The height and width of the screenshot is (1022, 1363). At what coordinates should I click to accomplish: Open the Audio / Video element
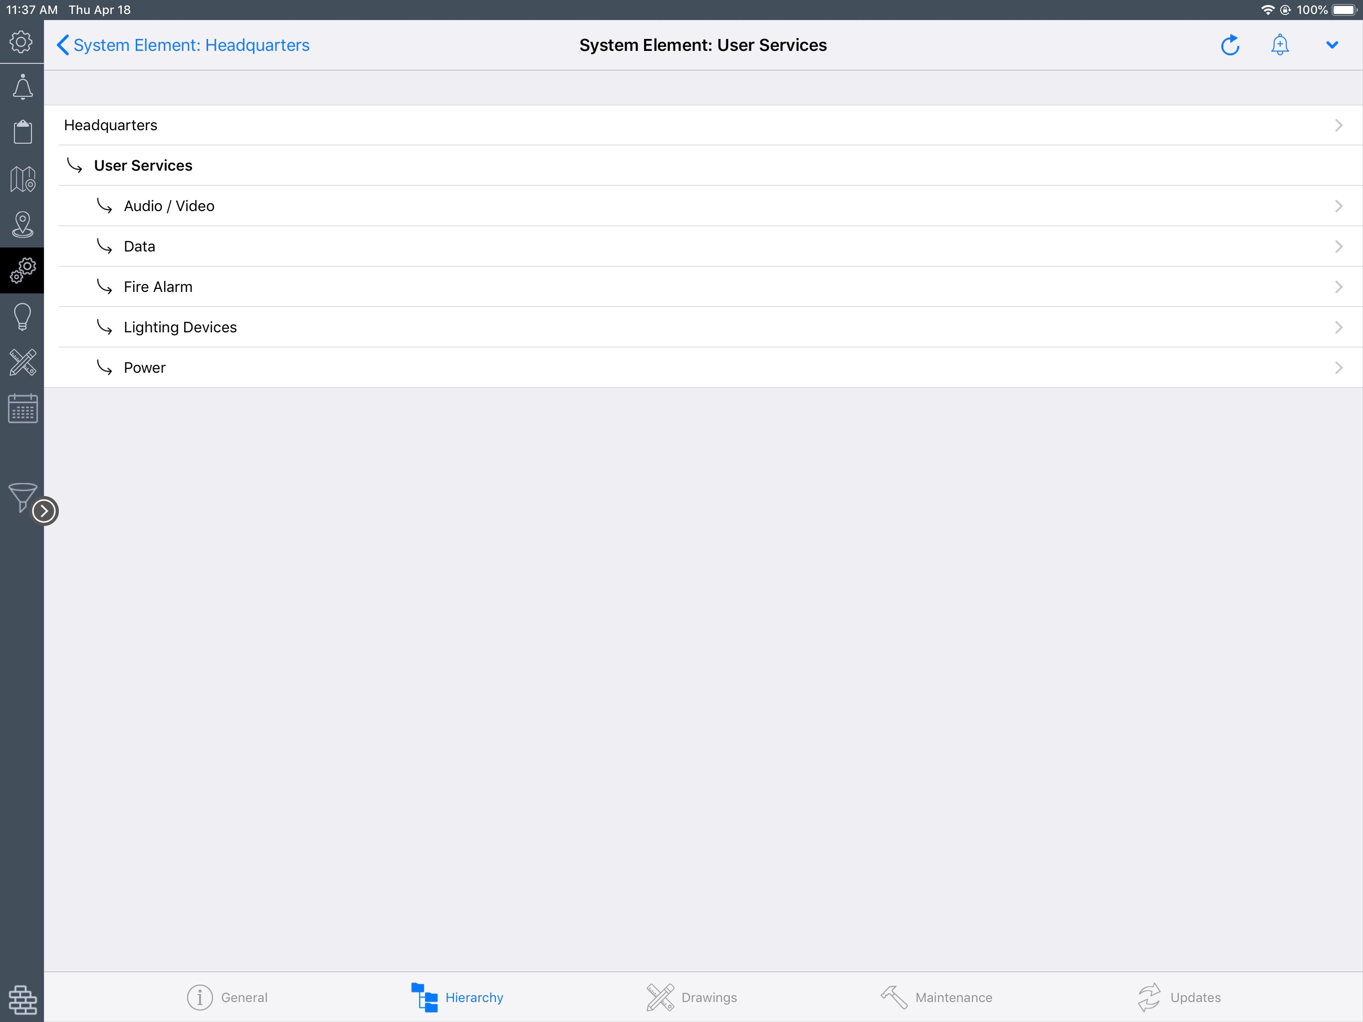coord(703,206)
